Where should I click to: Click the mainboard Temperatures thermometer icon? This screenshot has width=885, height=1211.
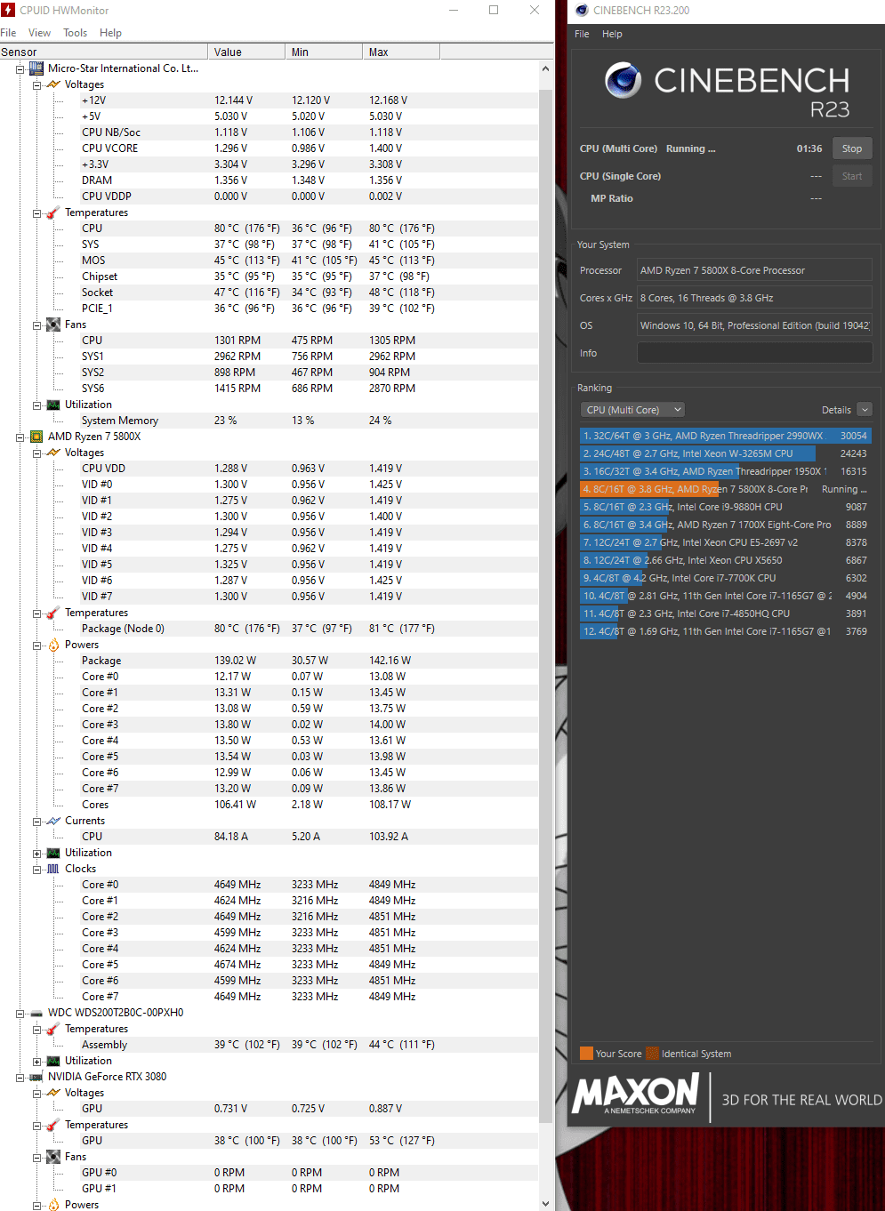point(53,213)
